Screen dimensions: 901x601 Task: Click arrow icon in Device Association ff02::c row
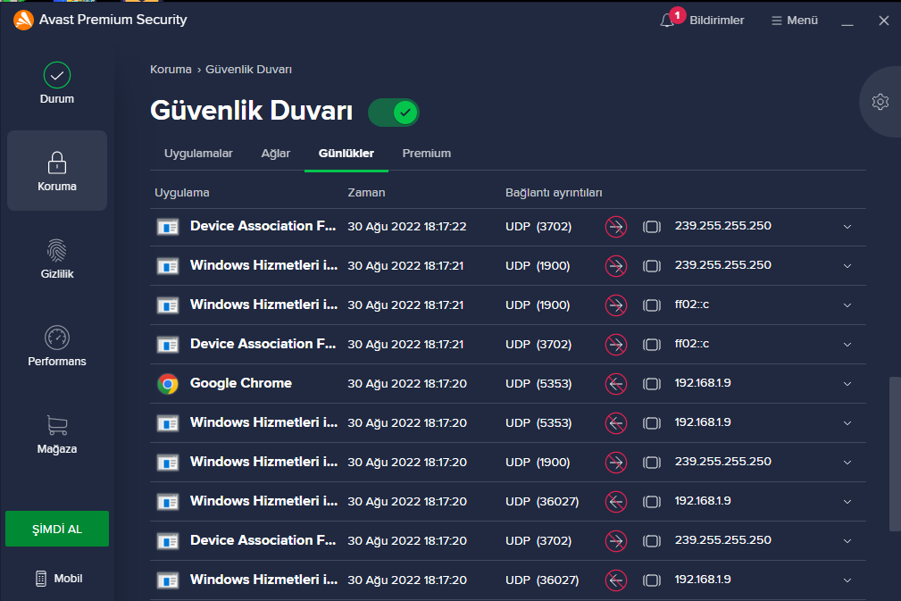616,345
